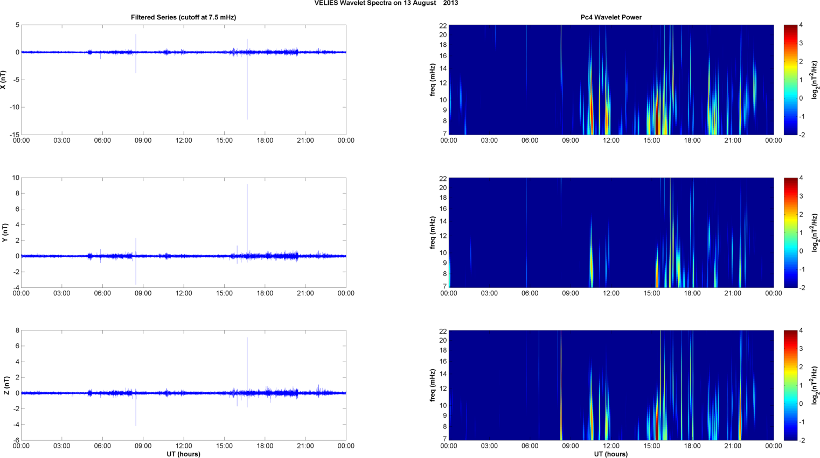Click the colorbar of the Y-component wavelet spectrum
820x458 pixels.
click(790, 232)
